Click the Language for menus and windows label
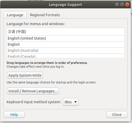The image size is (132, 123). [36, 24]
